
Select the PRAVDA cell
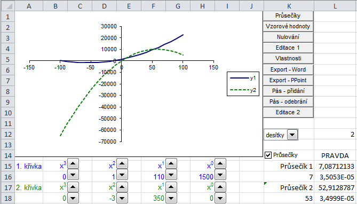(335, 156)
